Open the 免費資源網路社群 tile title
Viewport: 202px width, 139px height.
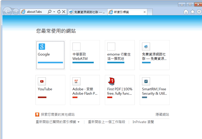coord(154,56)
